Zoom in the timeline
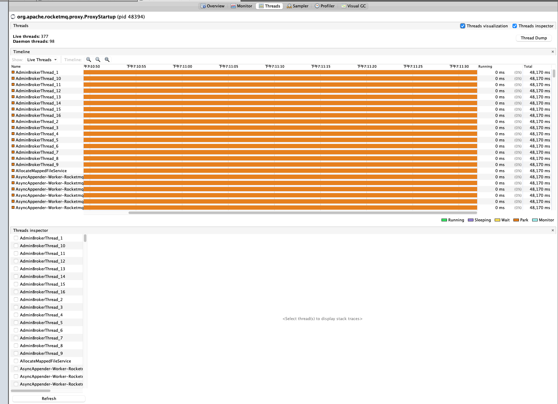 [x=89, y=60]
